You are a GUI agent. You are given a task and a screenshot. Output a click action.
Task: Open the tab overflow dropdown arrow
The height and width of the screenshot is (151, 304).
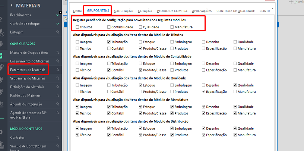tap(272, 8)
